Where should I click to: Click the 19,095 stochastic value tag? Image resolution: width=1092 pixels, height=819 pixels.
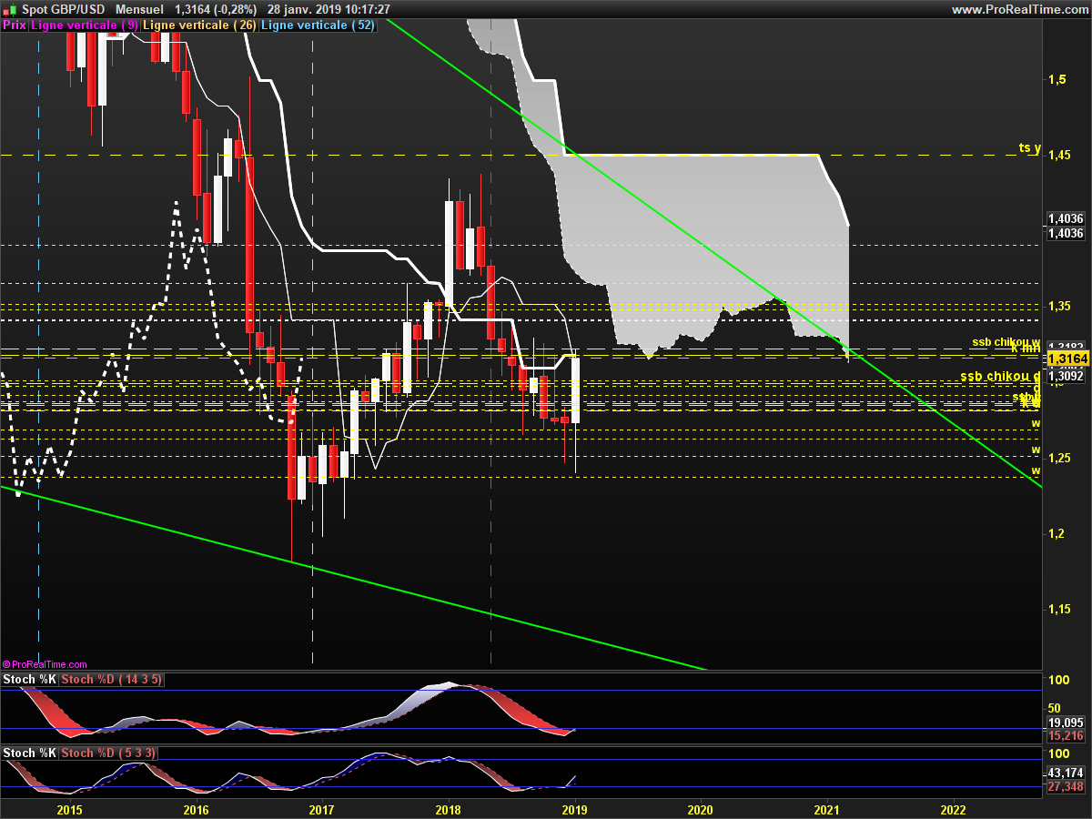pos(1066,724)
